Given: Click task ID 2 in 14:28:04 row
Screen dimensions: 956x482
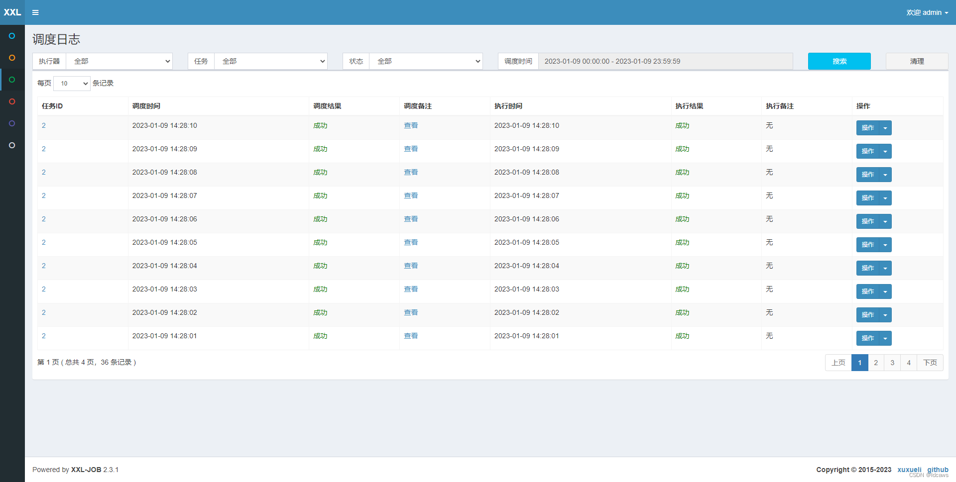Looking at the screenshot, I should tap(44, 266).
